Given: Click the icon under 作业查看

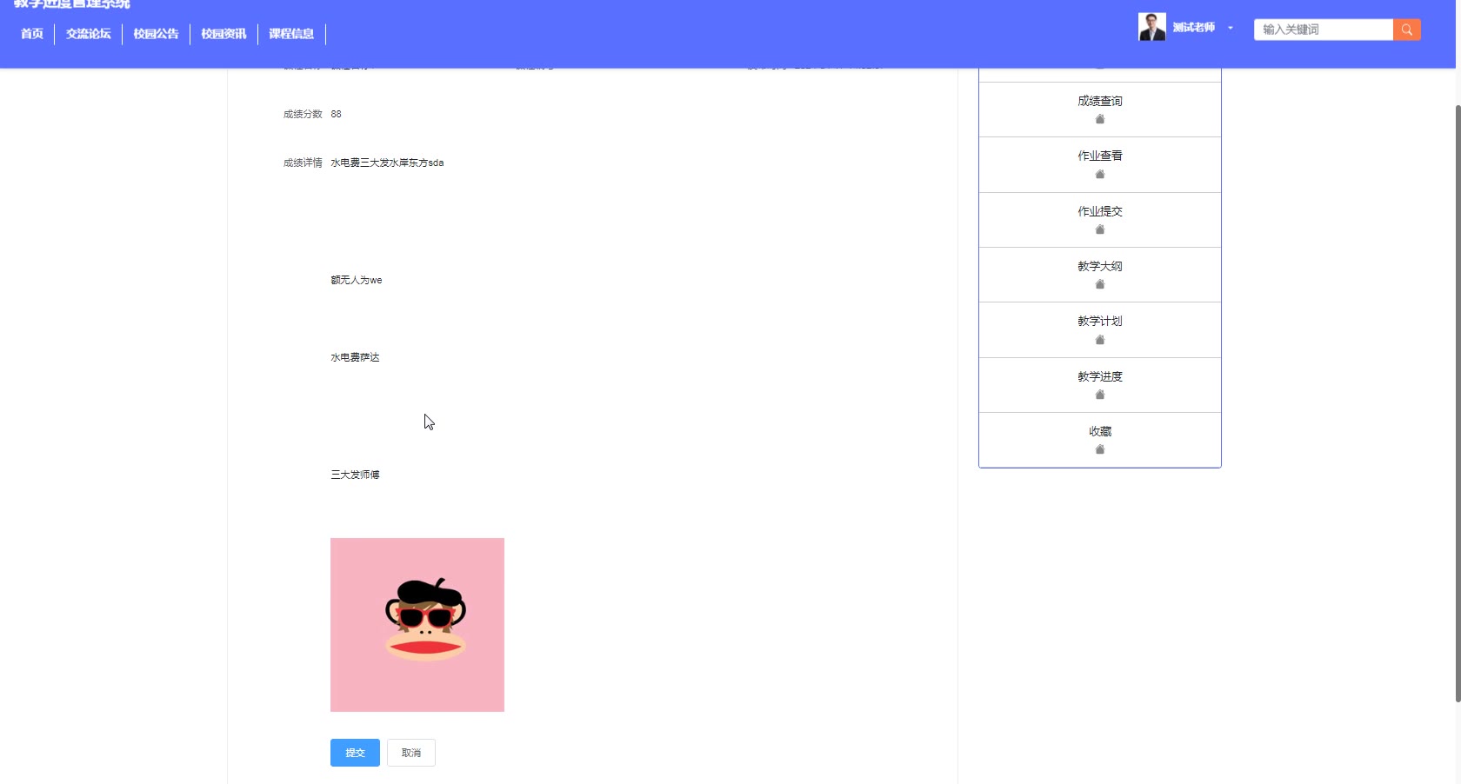Looking at the screenshot, I should (x=1100, y=174).
